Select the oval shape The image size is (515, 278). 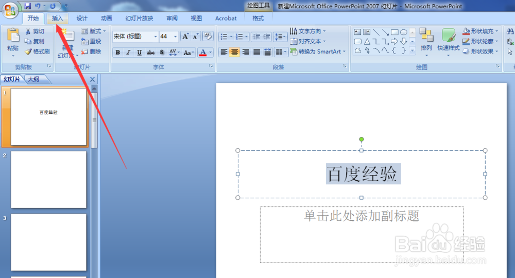(x=404, y=32)
